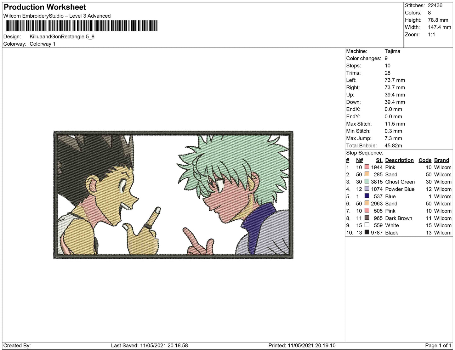Click the "Black" description in row 10
The image size is (455, 350).
392,232
